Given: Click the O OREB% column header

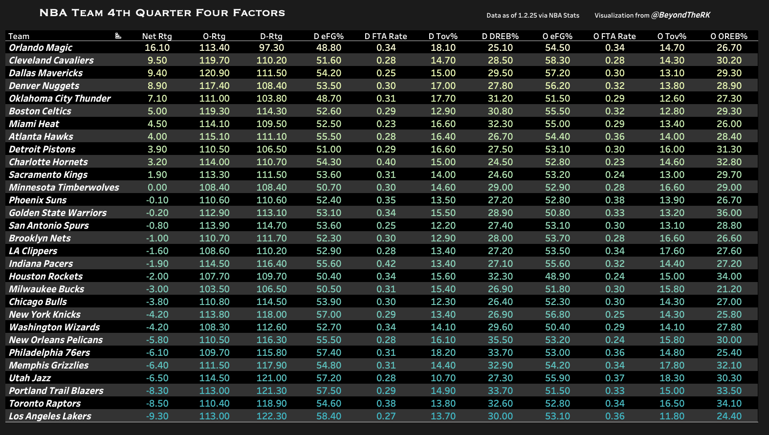Looking at the screenshot, I should click(x=729, y=36).
